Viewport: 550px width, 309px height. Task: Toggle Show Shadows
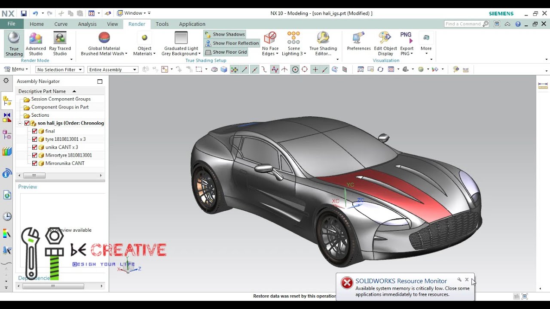click(x=225, y=34)
